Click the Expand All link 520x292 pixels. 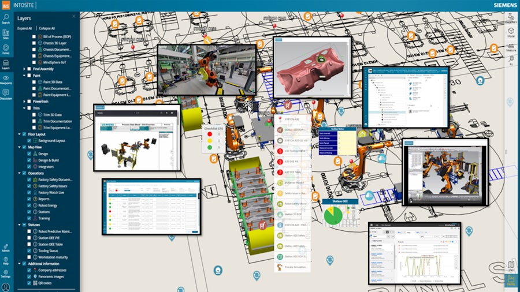tap(24, 28)
